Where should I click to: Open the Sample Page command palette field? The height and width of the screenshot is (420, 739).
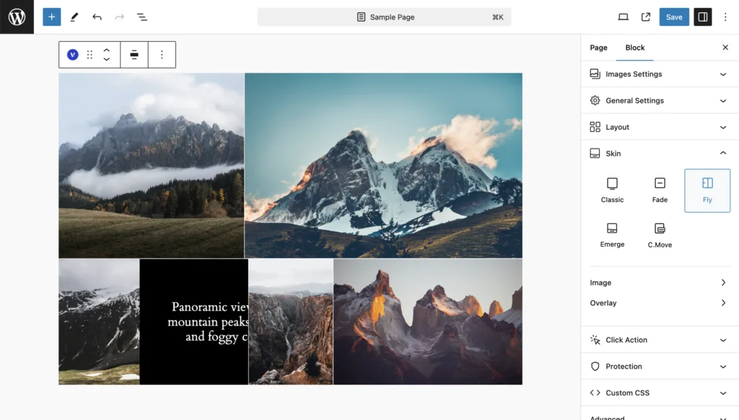pyautogui.click(x=384, y=17)
